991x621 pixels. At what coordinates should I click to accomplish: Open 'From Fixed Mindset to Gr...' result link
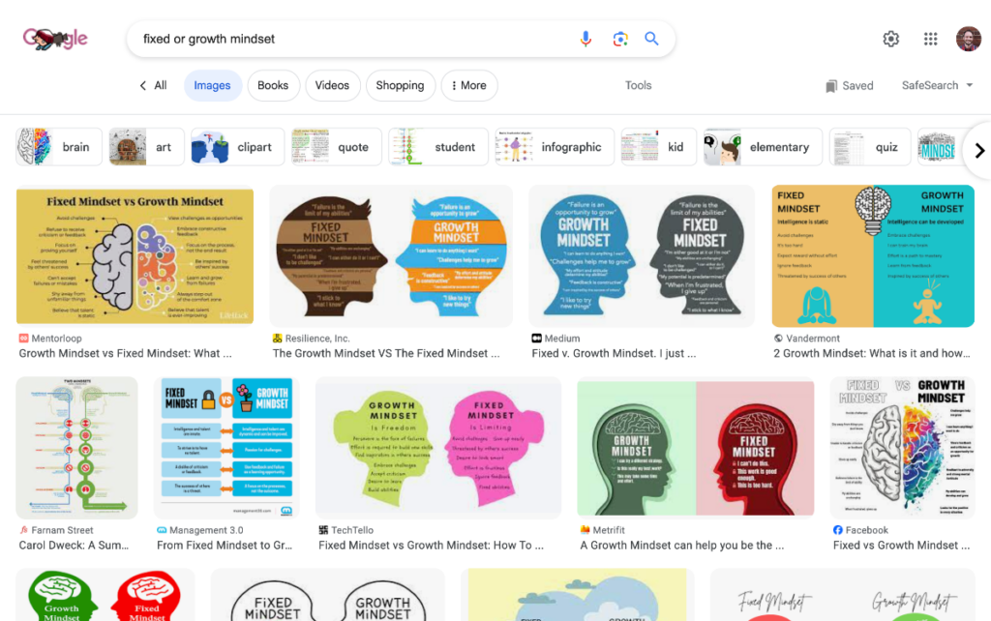pos(225,546)
